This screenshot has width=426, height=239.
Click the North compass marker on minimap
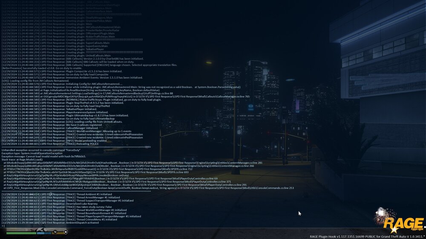click(x=55, y=232)
